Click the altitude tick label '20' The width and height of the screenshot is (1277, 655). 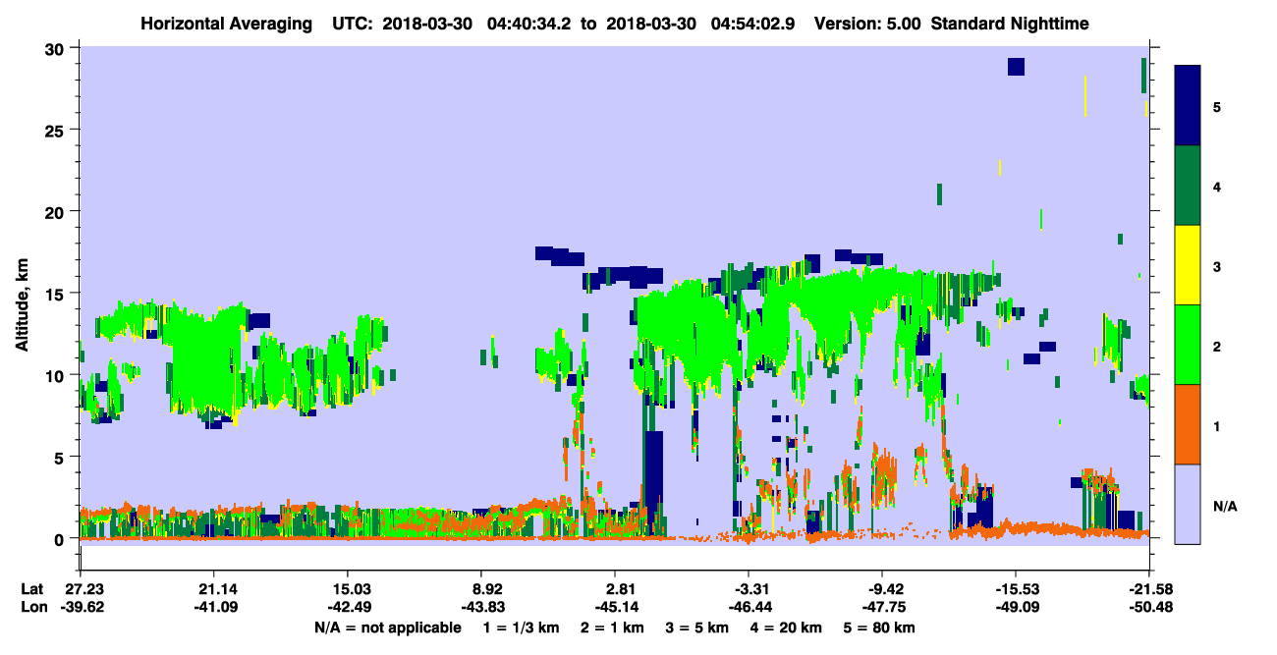click(x=57, y=212)
